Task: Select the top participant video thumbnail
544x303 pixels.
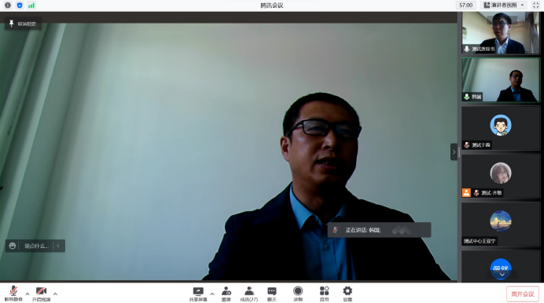Action: (501, 32)
